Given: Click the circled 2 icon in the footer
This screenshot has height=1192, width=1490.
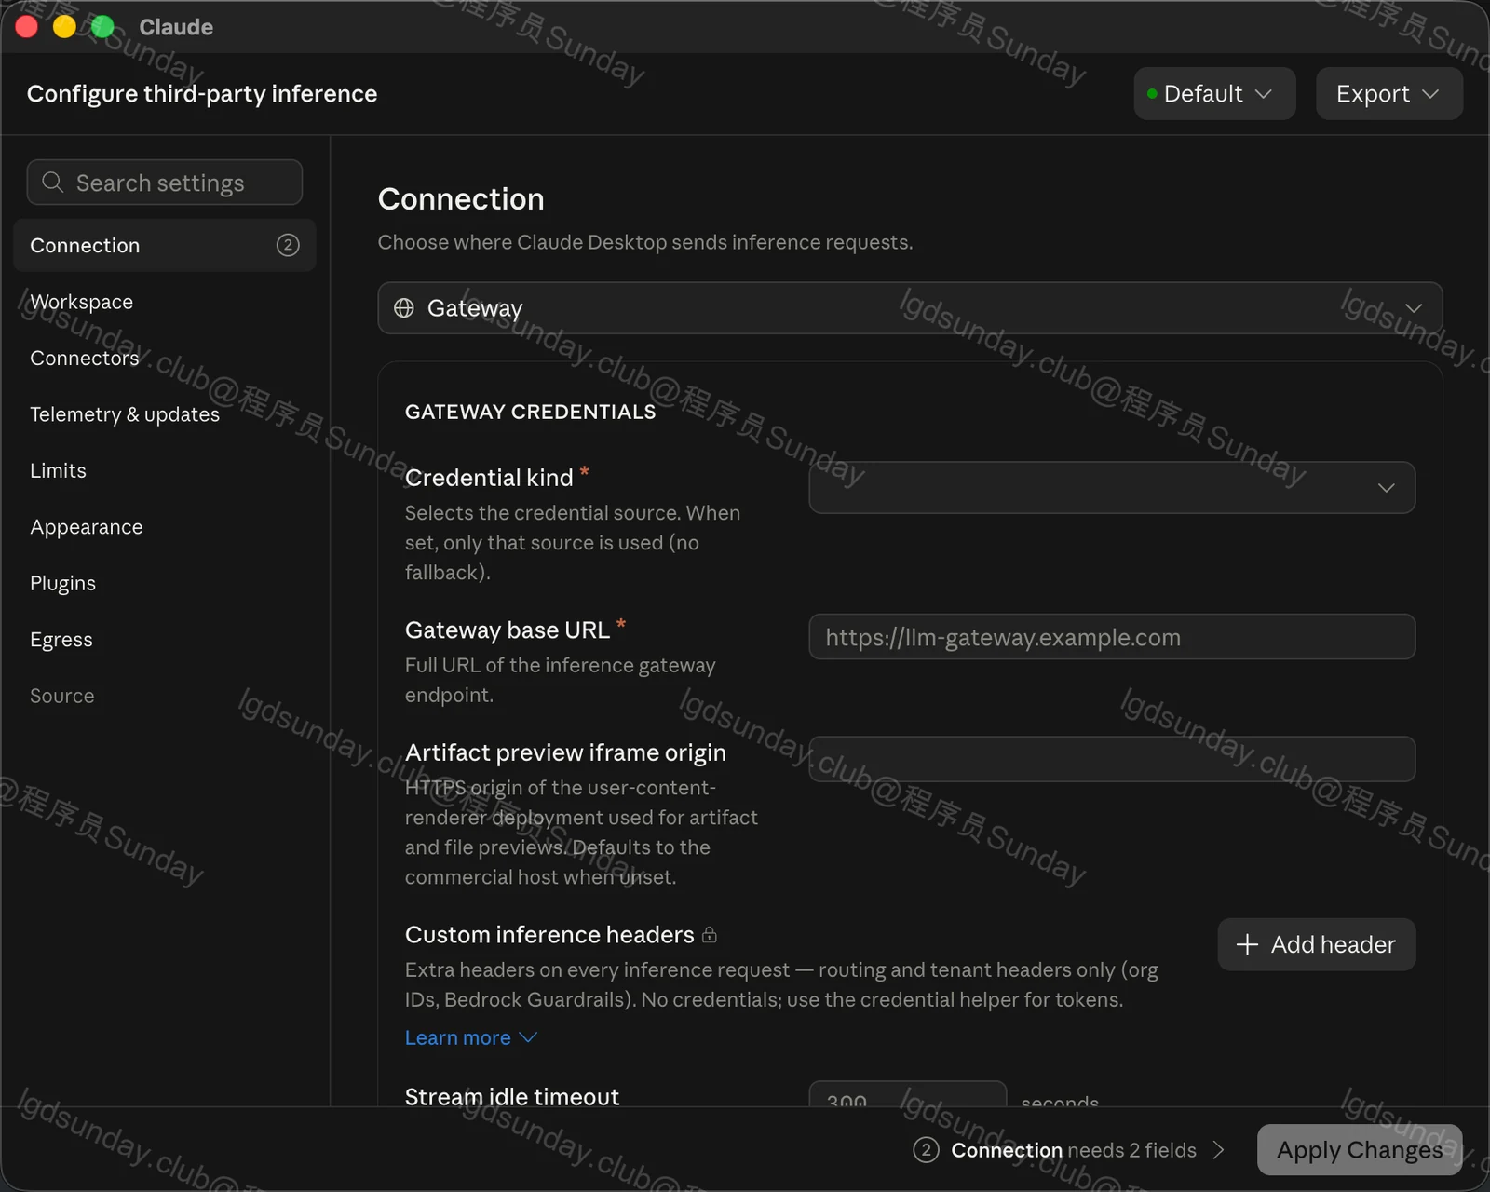Looking at the screenshot, I should tap(926, 1150).
